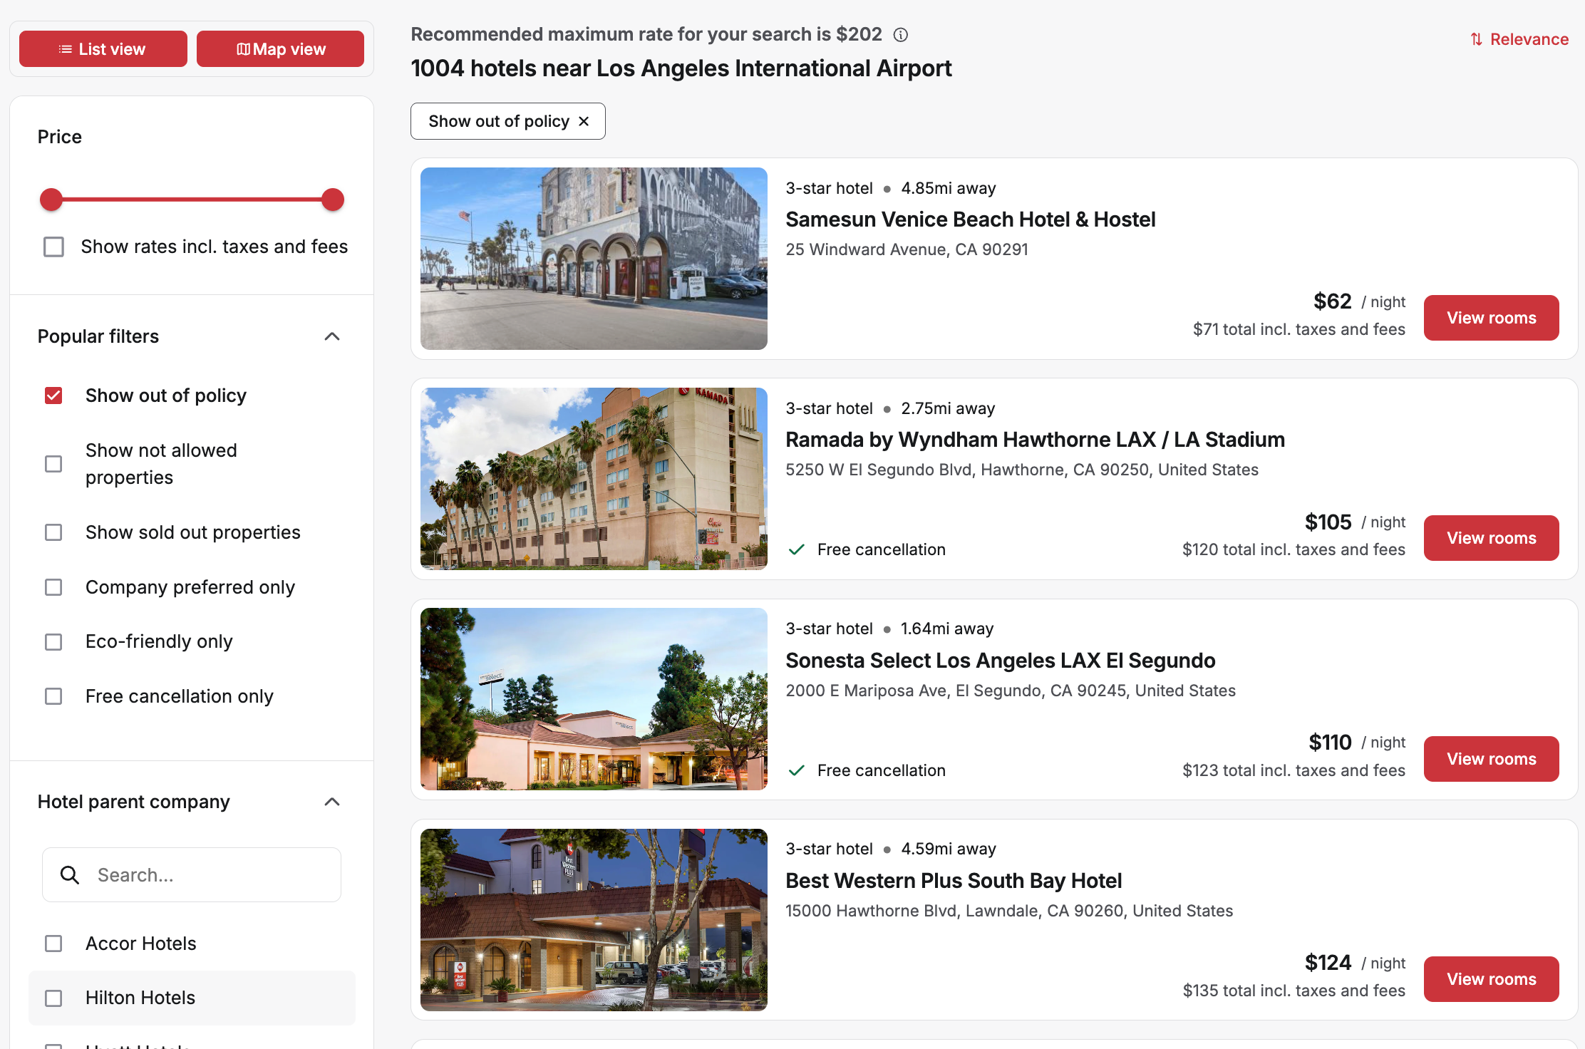Open Sonesta Select Los Angeles LAX El Segundo title
Screen dimensions: 1585x1049
coord(1001,661)
